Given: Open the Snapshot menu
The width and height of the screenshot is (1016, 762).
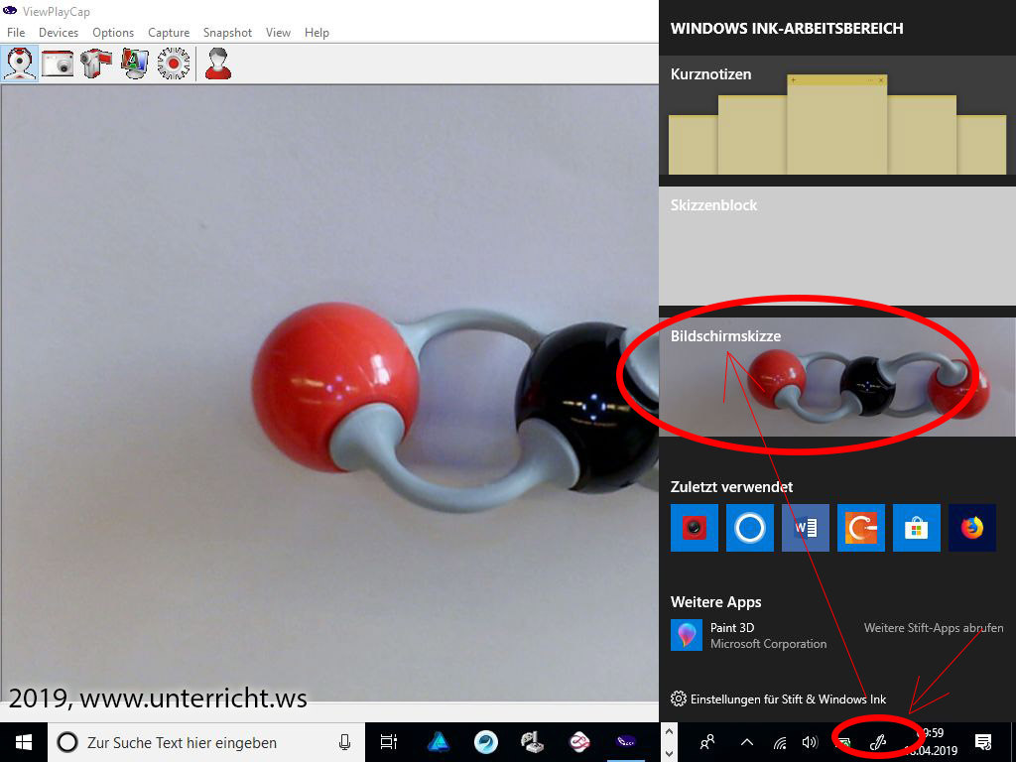Looking at the screenshot, I should [x=227, y=33].
